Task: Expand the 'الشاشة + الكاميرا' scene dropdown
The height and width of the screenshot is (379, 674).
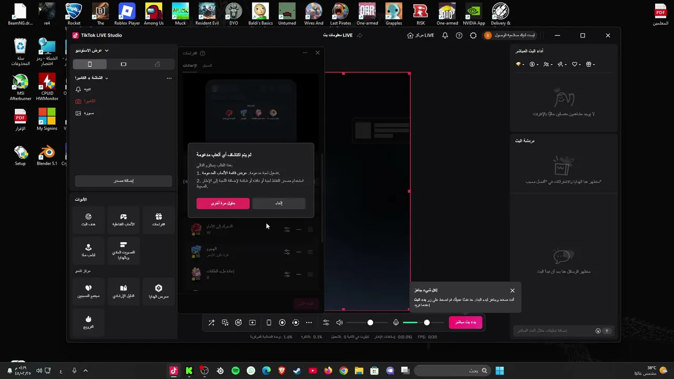Action: (x=92, y=78)
